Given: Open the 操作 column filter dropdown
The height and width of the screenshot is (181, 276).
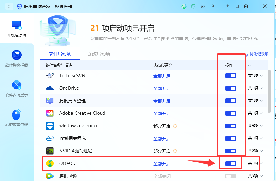Looking at the screenshot, I should pyautogui.click(x=249, y=65).
